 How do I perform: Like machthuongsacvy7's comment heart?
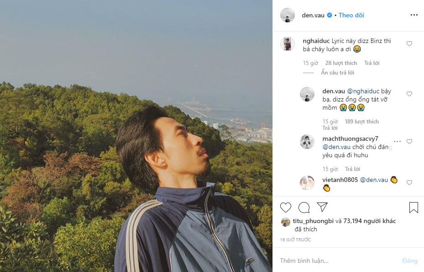coord(409,142)
